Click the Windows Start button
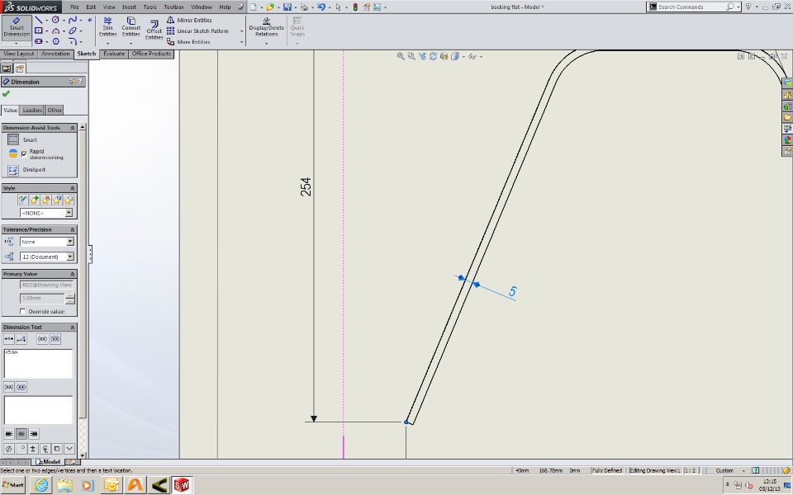This screenshot has height=495, width=793. pyautogui.click(x=13, y=485)
